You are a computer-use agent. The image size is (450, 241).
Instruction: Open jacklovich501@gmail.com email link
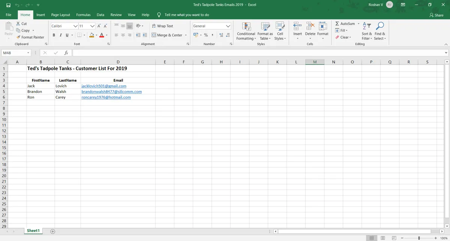tap(104, 86)
